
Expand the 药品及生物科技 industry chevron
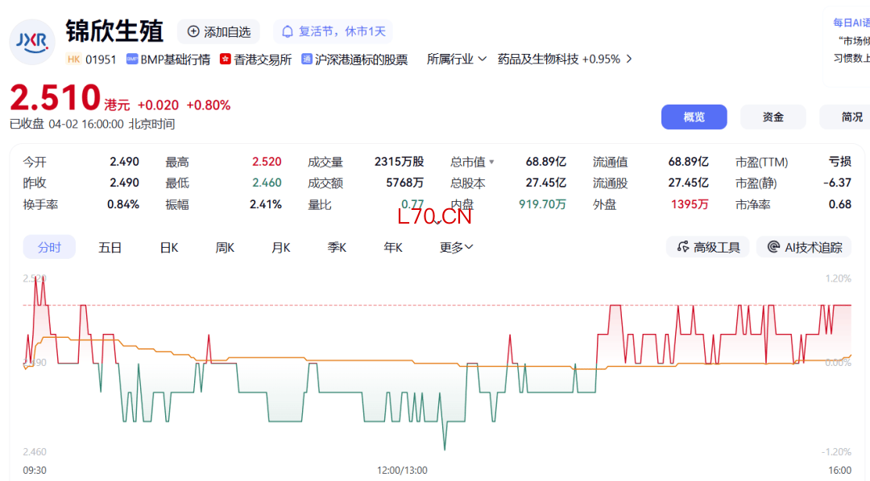629,59
